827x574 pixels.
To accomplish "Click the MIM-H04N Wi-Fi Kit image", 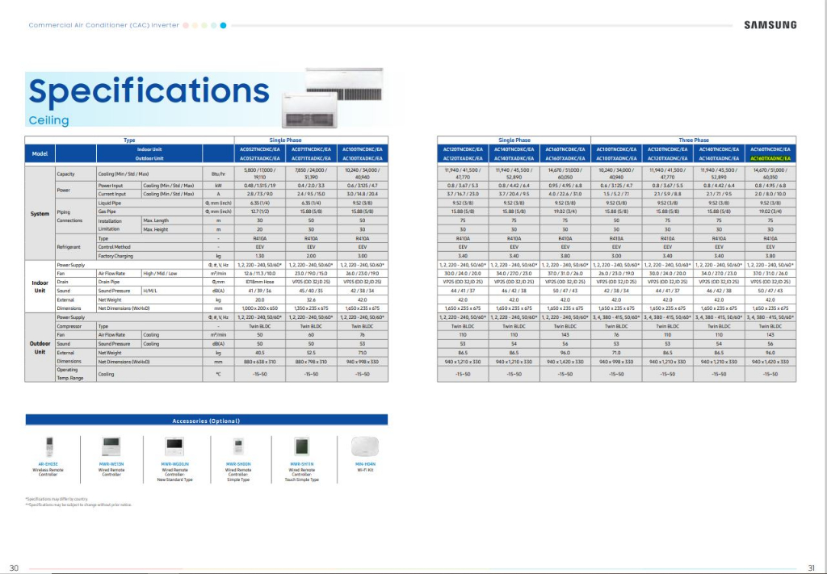I will [x=365, y=447].
